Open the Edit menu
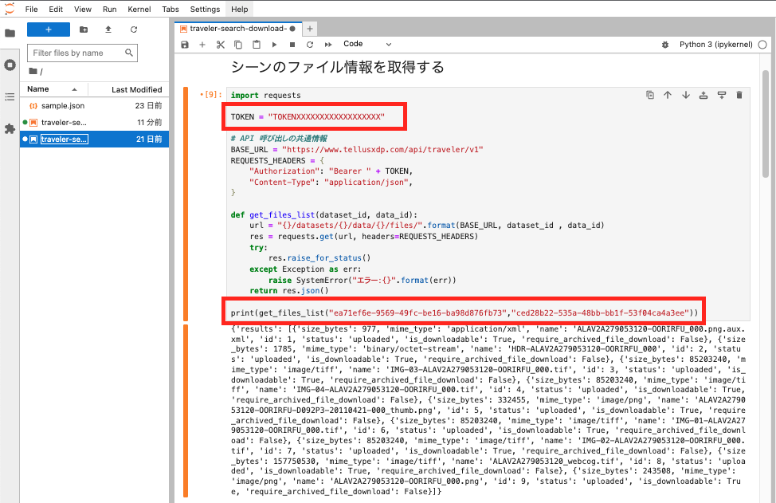The image size is (776, 503). tap(56, 9)
